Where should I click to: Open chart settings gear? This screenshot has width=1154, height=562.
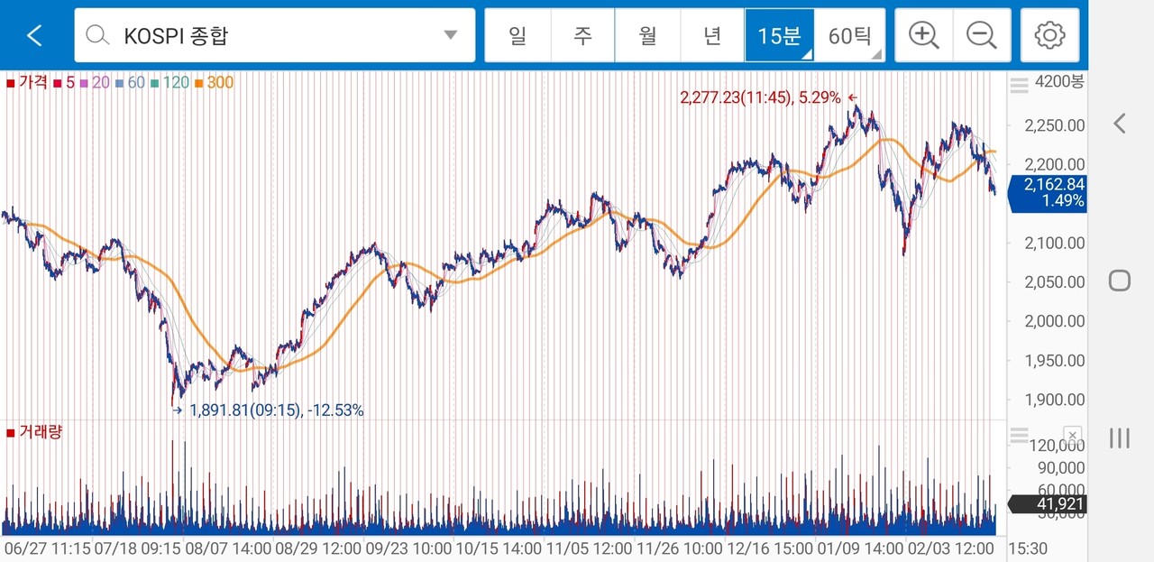click(x=1049, y=35)
